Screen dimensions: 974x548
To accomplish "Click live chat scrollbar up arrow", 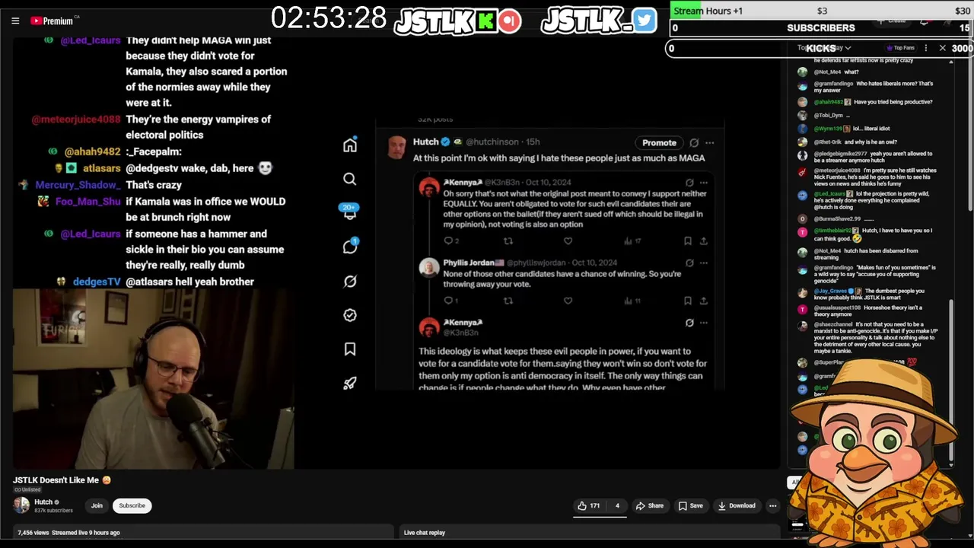I will (x=950, y=62).
